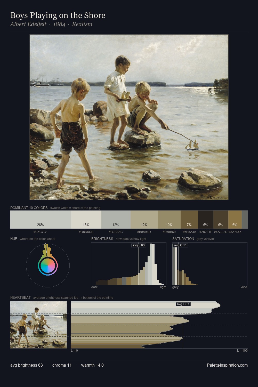
Task: Click the "vivid" axis label under saturation
Action: [244, 287]
